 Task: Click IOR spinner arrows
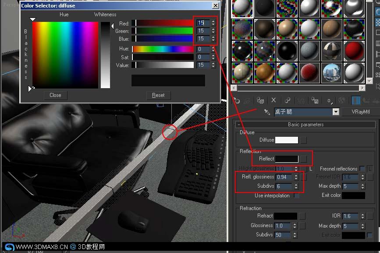[x=362, y=216]
